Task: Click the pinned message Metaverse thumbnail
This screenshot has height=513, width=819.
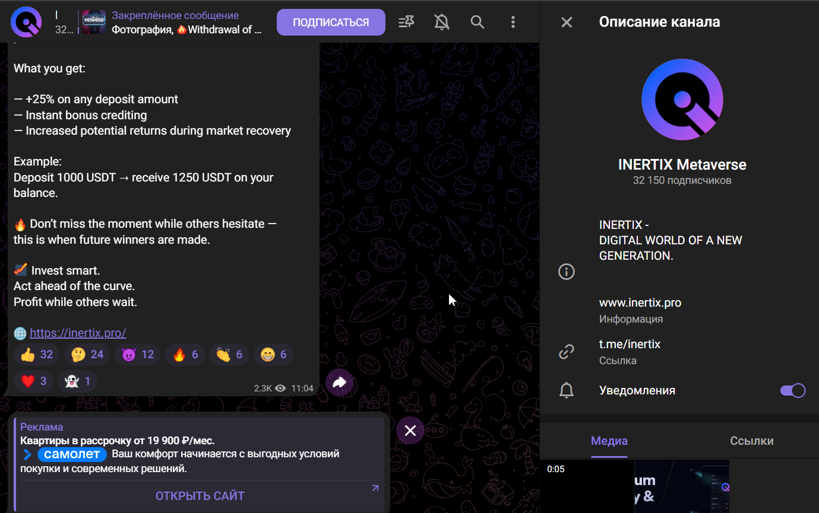Action: click(93, 23)
